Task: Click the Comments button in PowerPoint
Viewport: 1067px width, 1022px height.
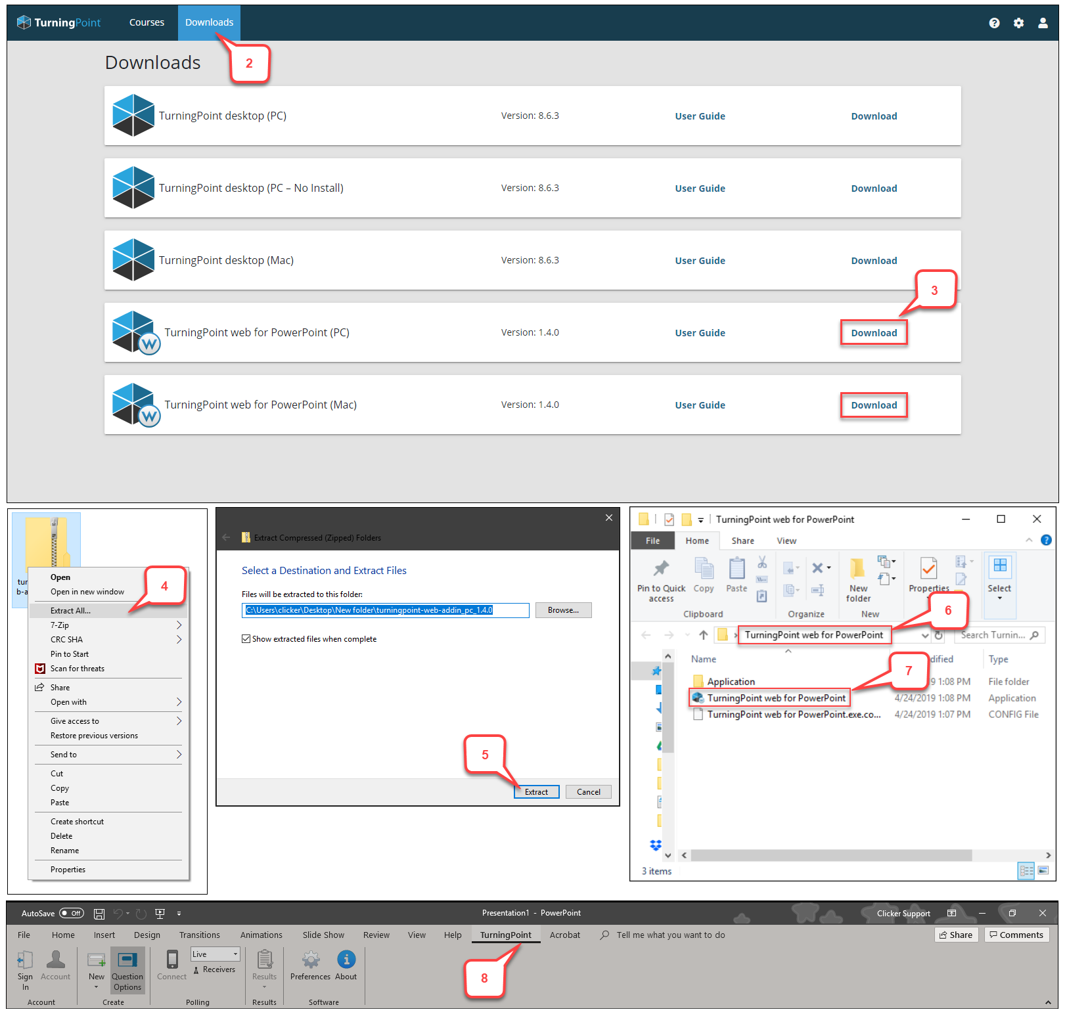Action: point(1016,935)
